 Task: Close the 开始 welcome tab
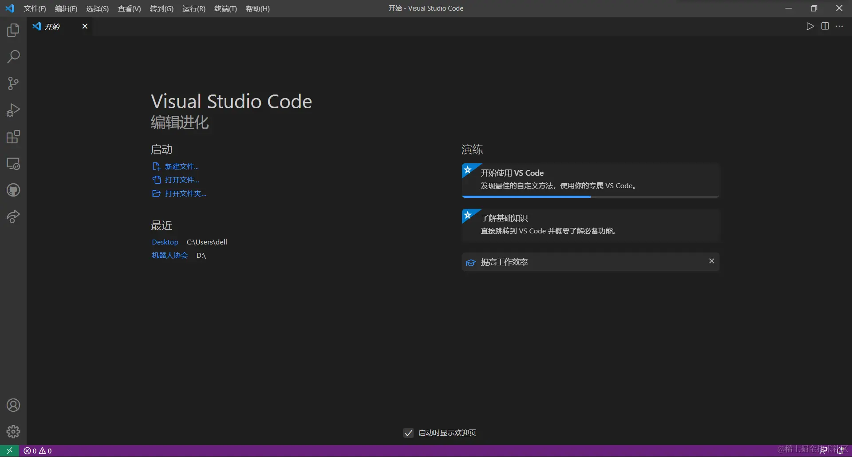[85, 26]
